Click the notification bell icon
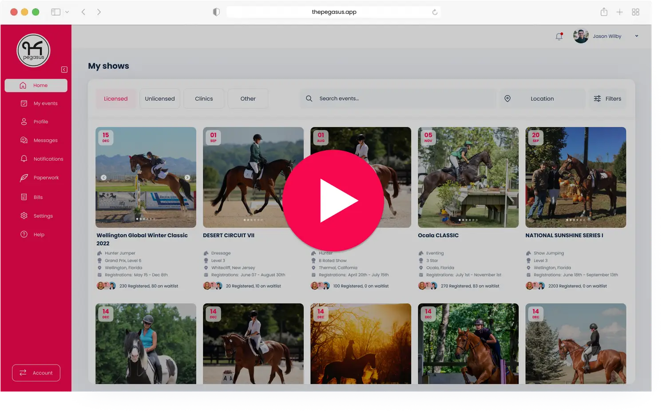Screen dimensions: 666x416 (559, 36)
